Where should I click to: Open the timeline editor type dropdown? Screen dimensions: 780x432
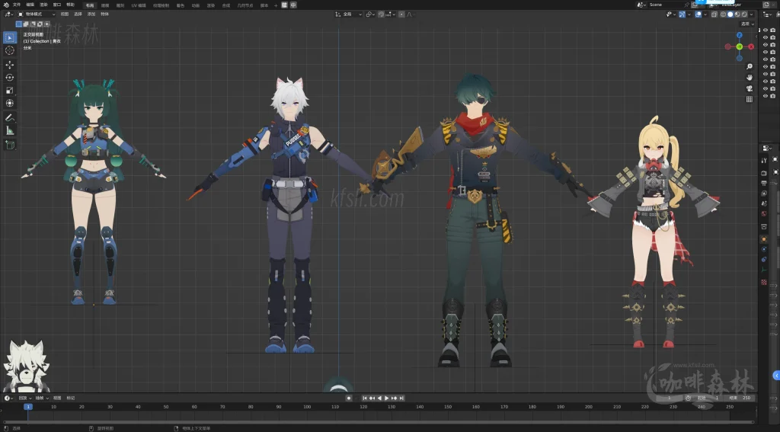pyautogui.click(x=9, y=398)
